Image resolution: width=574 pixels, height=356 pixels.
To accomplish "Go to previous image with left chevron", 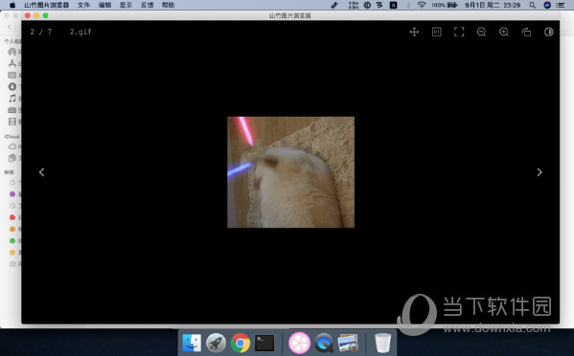I will point(42,172).
